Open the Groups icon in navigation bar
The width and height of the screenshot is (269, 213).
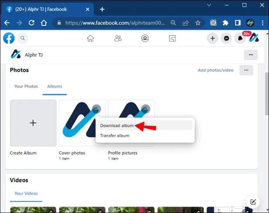coord(145,38)
